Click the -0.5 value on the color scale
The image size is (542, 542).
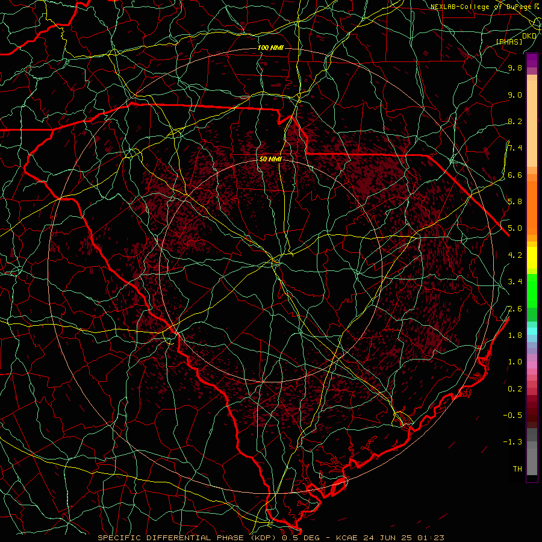[x=512, y=415]
